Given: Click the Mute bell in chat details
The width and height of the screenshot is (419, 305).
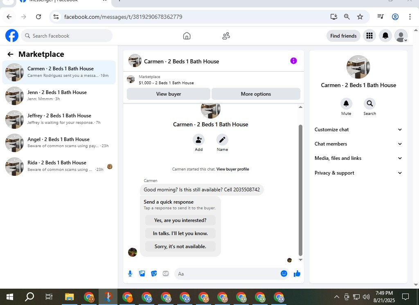Looking at the screenshot, I should pyautogui.click(x=346, y=103).
